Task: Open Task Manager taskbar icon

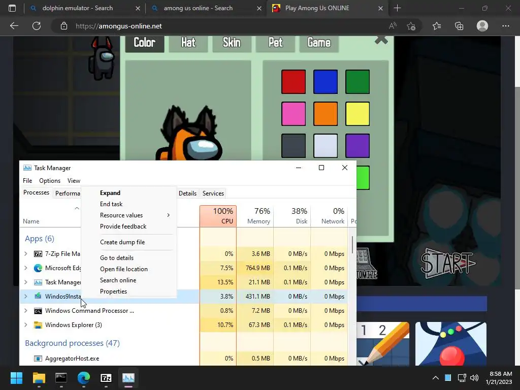Action: coord(128,378)
